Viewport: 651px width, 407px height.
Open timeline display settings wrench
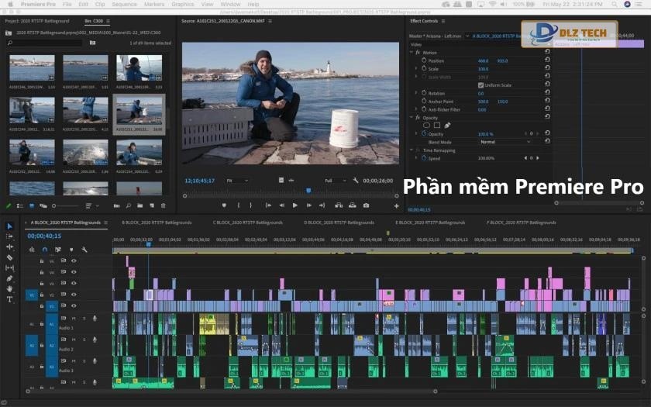pos(84,250)
